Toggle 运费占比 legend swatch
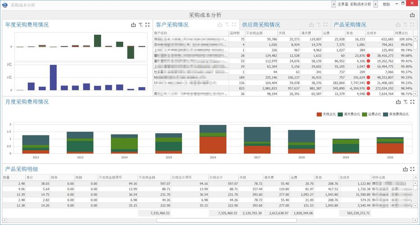420x225 pixels. click(364, 114)
